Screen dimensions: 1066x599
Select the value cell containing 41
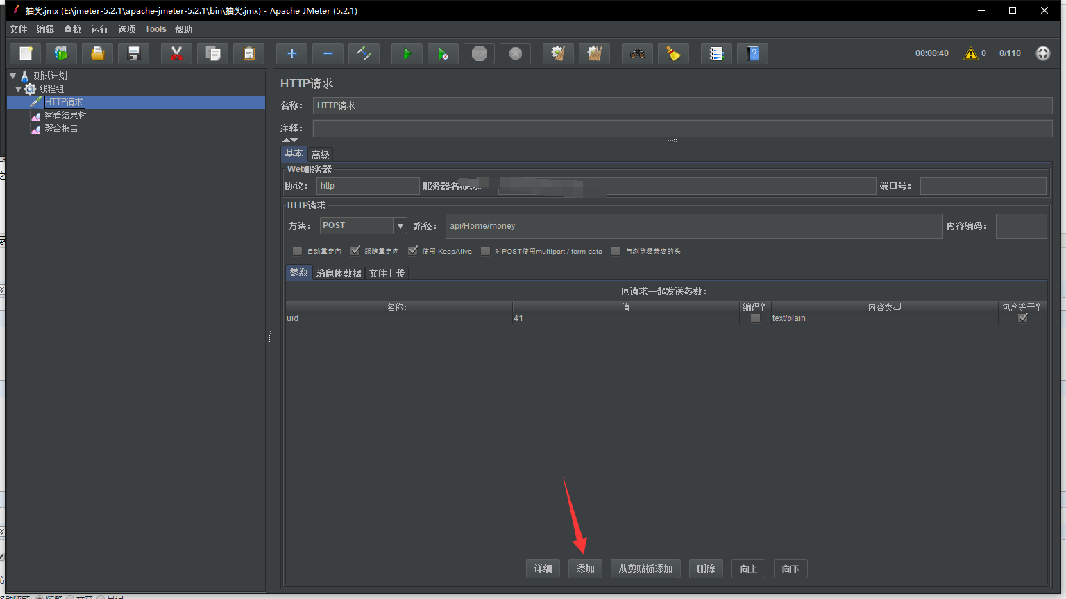(x=626, y=318)
